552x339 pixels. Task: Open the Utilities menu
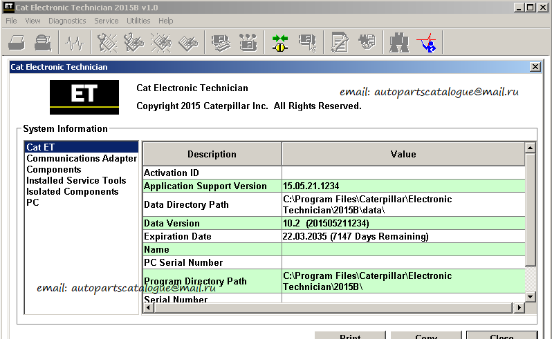138,21
